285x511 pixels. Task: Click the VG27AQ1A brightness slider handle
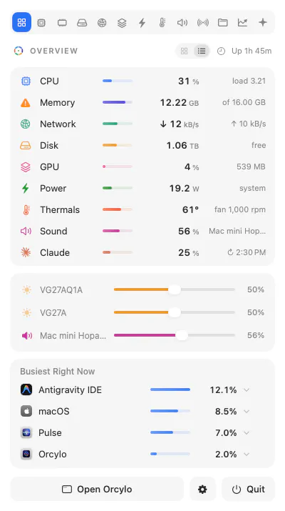pyautogui.click(x=175, y=289)
